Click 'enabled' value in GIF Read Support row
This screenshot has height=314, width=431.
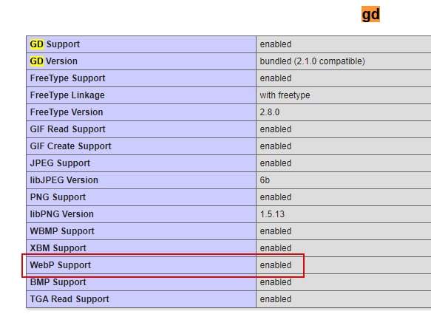pyautogui.click(x=276, y=129)
